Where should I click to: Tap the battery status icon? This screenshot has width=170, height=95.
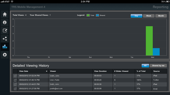pos(168,2)
